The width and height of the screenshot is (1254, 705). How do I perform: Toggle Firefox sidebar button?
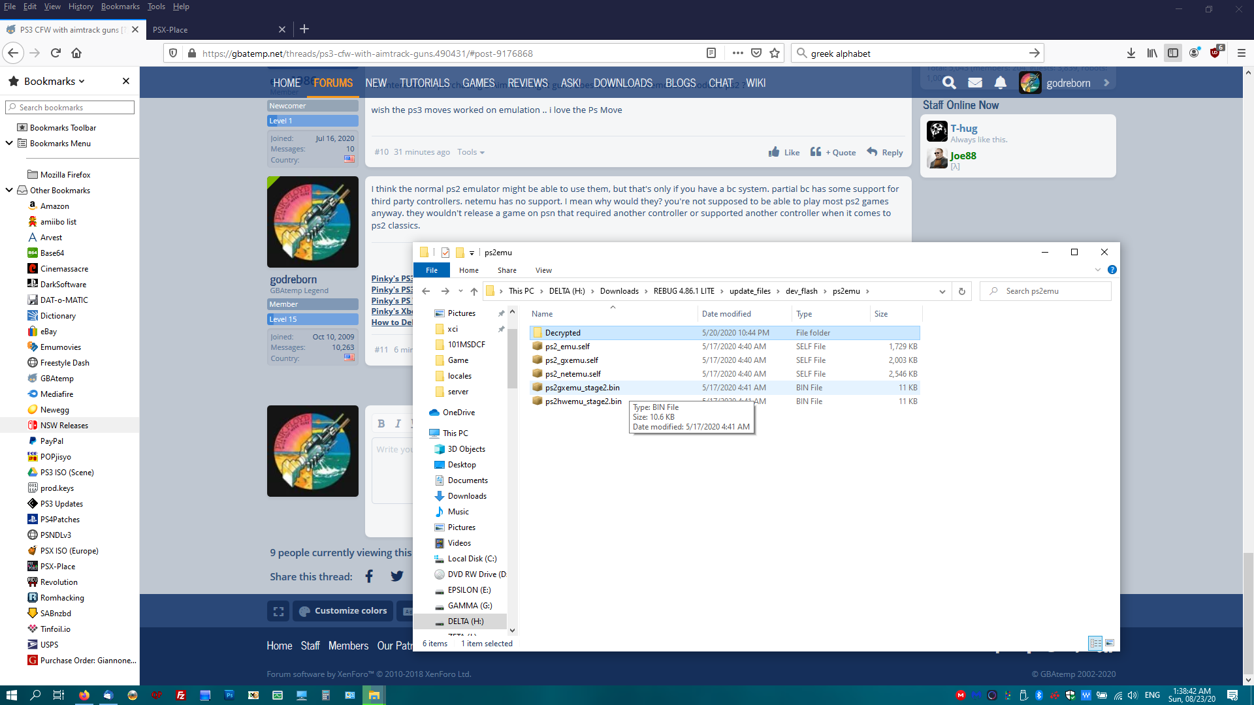pyautogui.click(x=1173, y=54)
